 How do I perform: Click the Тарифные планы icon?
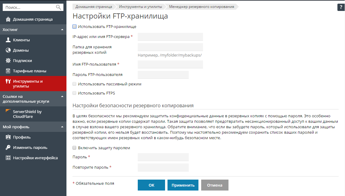pos(8,71)
